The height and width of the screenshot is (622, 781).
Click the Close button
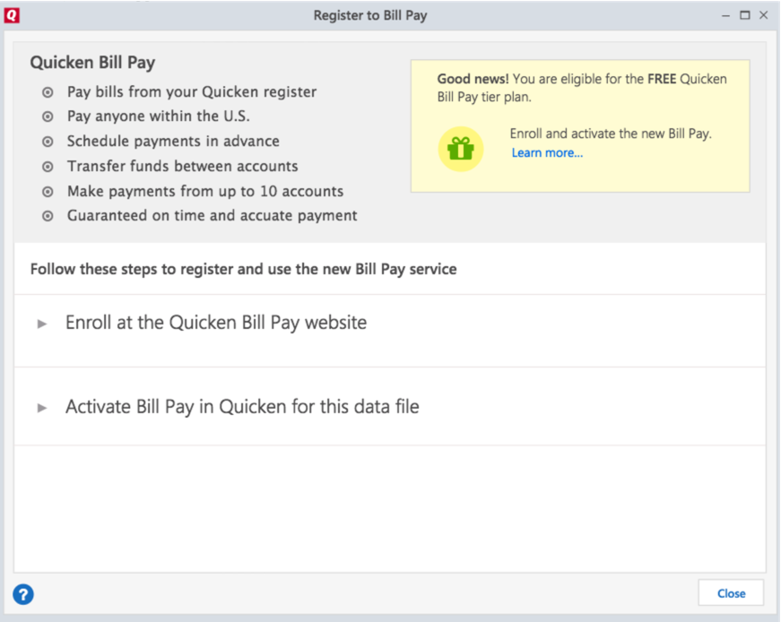pos(731,593)
